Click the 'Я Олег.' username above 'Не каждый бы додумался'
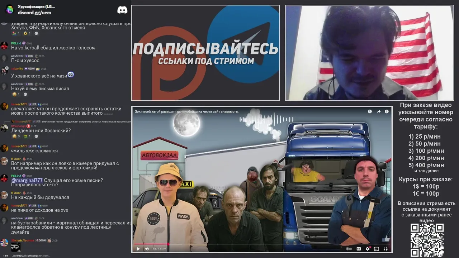 tap(16, 193)
